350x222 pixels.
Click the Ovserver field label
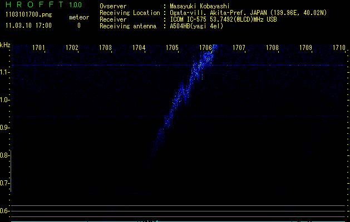coord(113,6)
